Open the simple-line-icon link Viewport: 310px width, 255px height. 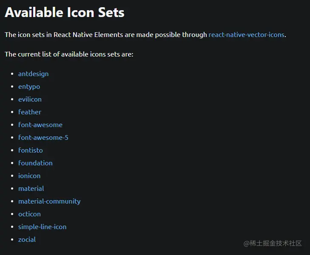coord(42,227)
